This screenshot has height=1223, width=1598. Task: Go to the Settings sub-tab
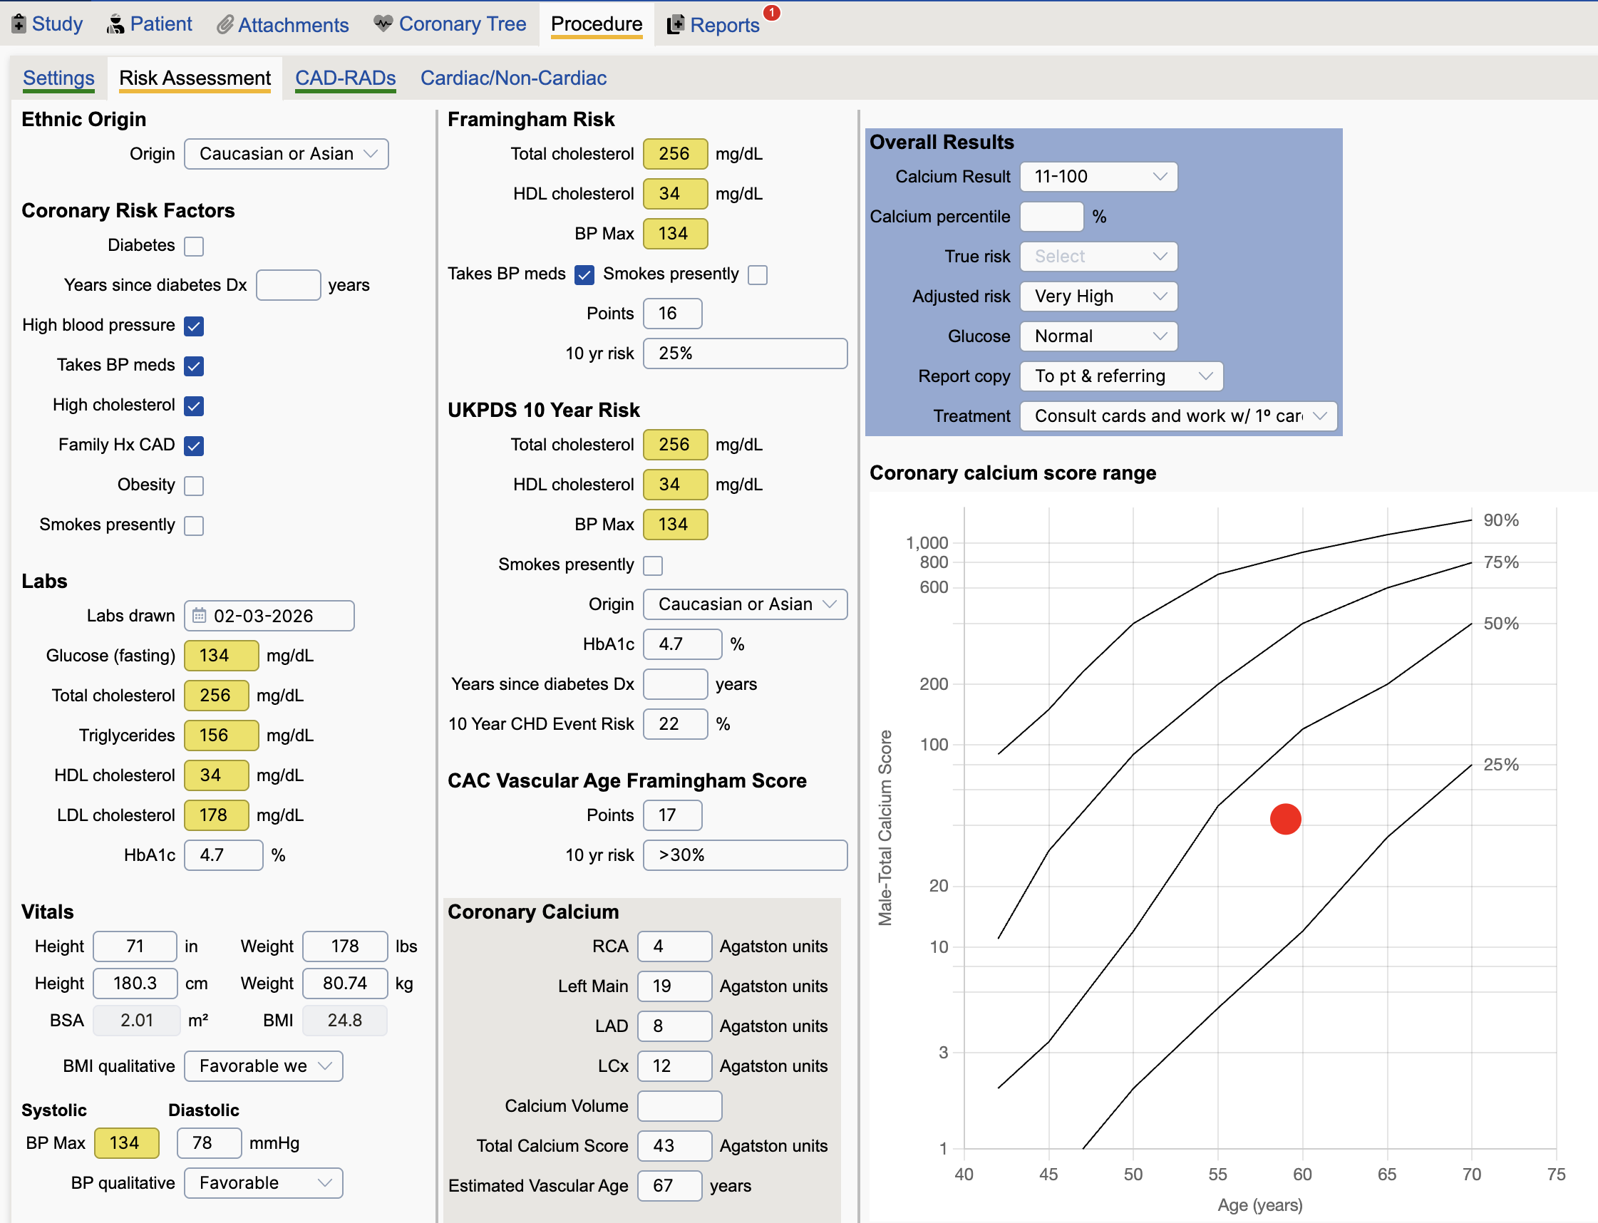coord(58,78)
